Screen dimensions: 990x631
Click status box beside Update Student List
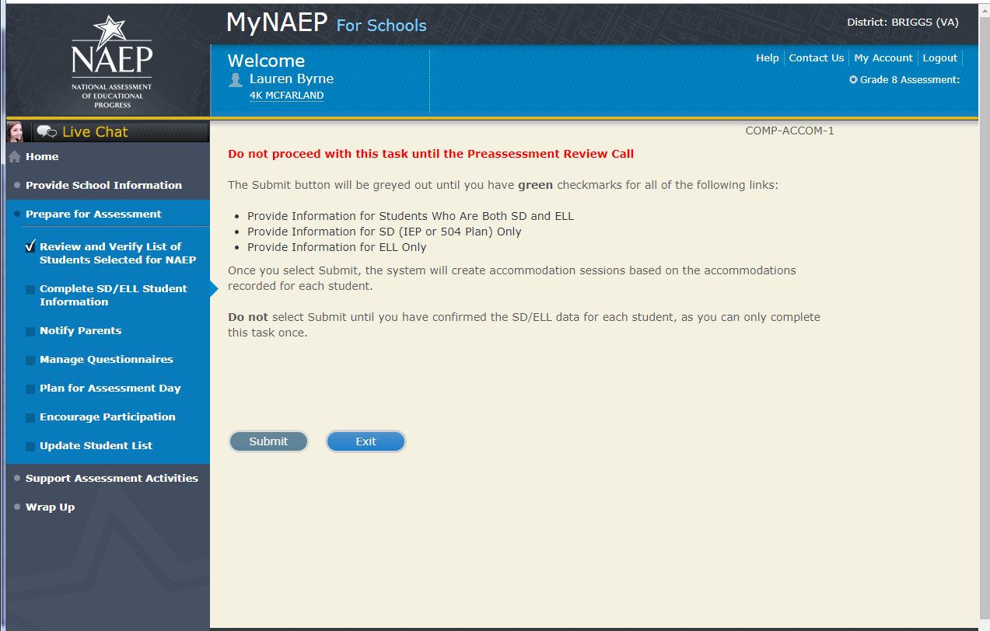pos(30,446)
